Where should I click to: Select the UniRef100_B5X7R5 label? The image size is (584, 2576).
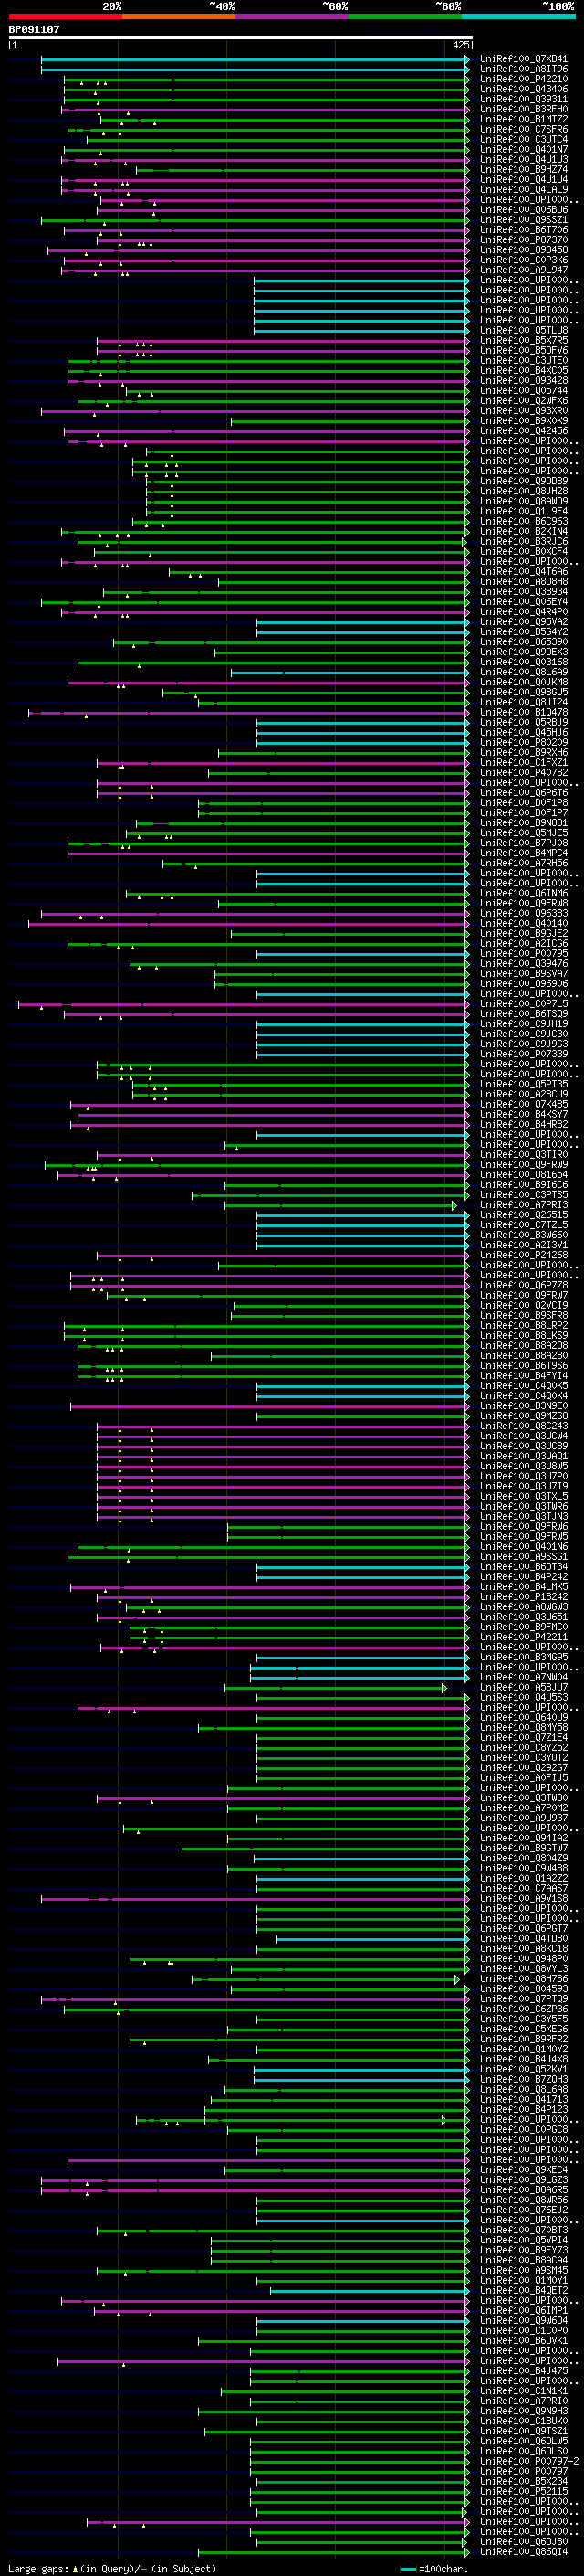coord(523,340)
